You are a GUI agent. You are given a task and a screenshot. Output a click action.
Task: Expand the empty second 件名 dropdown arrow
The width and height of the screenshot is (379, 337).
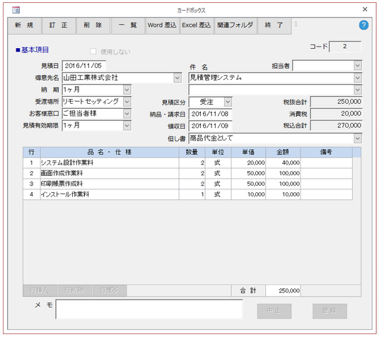(x=358, y=90)
